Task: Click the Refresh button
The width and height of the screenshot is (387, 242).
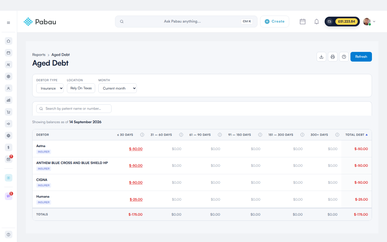Action: pos(361,57)
